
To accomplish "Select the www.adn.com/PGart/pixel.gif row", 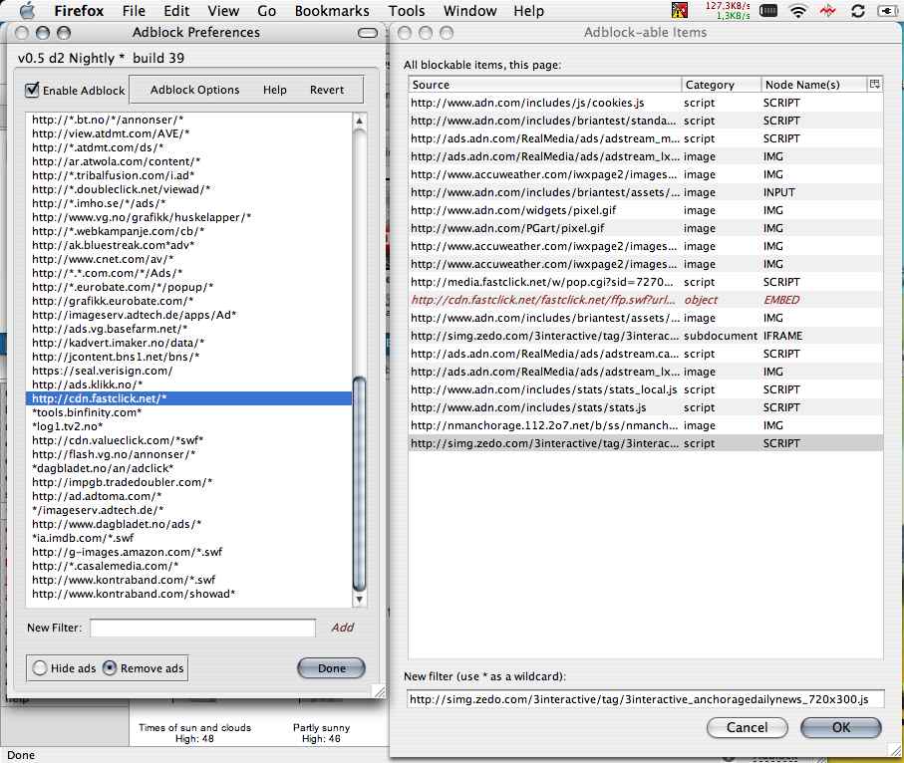I will click(645, 228).
